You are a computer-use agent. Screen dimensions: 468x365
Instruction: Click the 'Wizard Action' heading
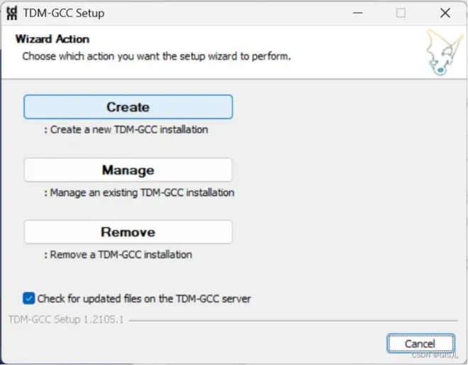[52, 39]
